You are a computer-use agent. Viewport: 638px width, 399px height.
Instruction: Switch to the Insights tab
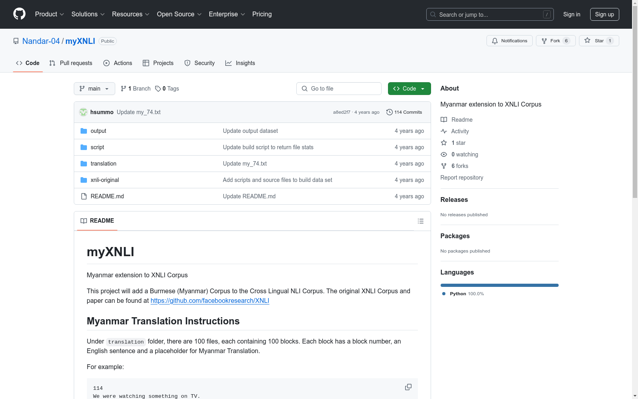click(x=240, y=63)
